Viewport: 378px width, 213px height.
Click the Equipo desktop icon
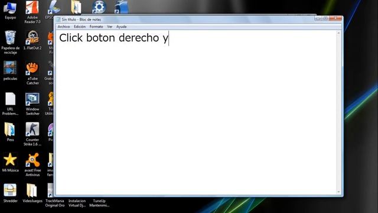[10, 11]
